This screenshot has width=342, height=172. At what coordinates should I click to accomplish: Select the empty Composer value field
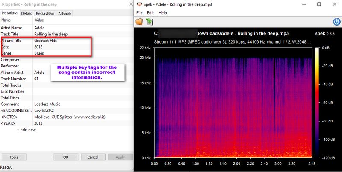(83, 60)
